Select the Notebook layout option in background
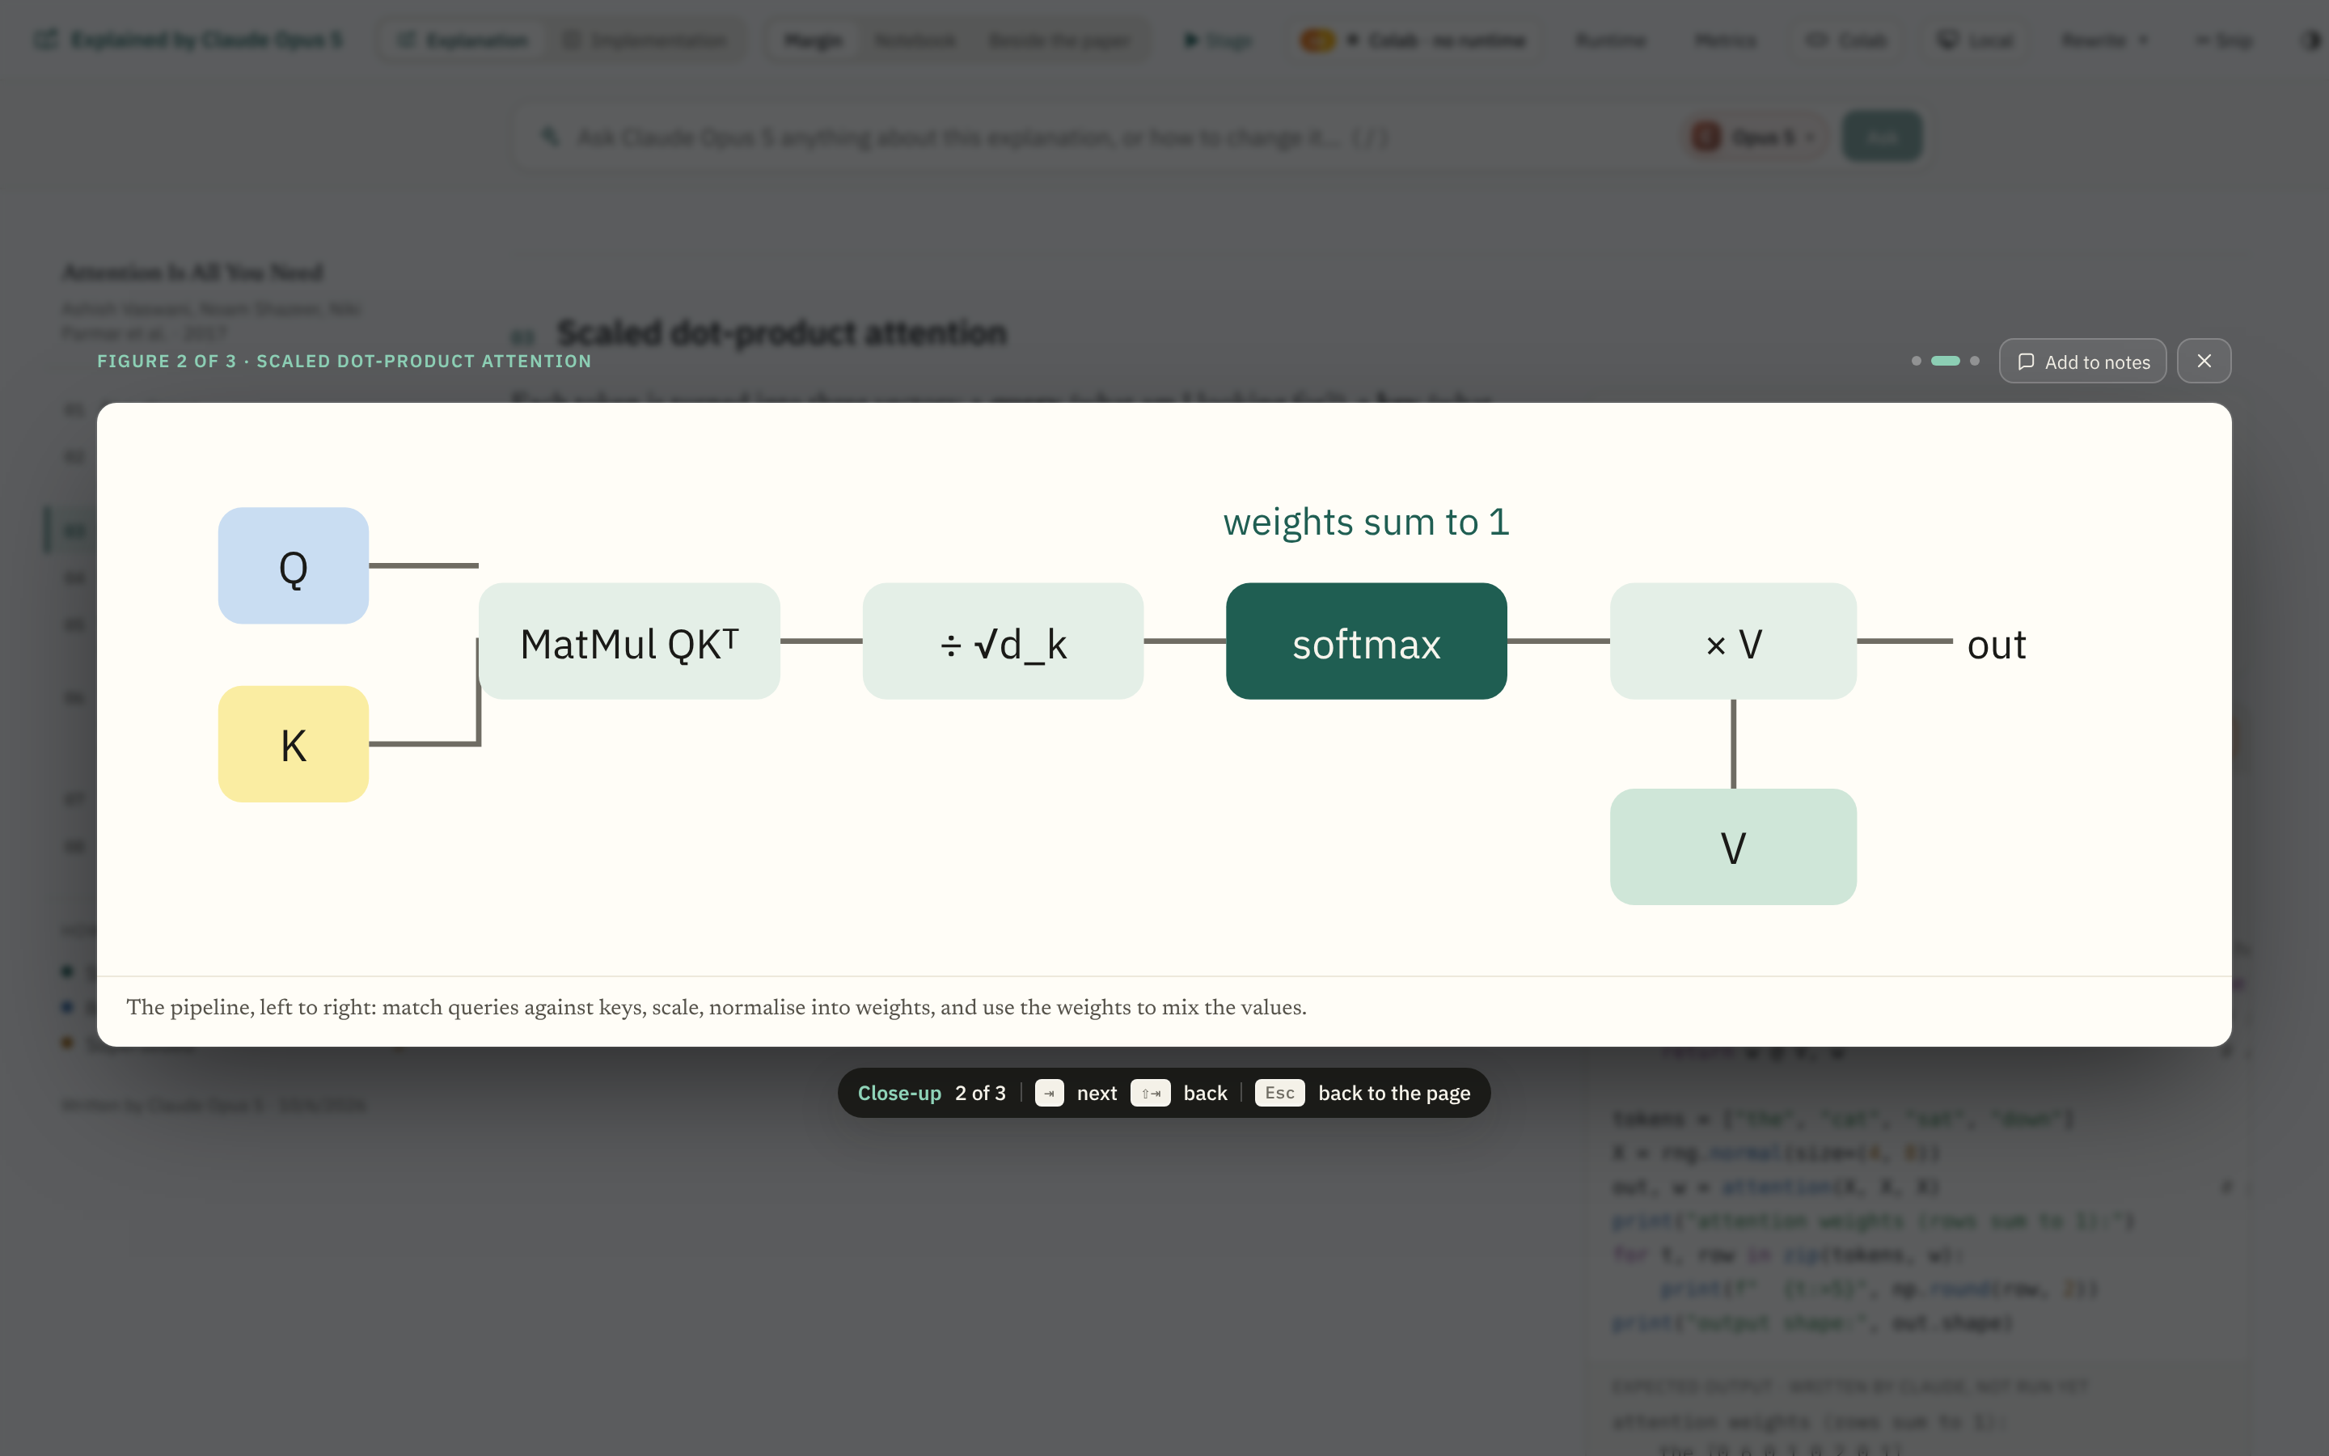The image size is (2329, 1456). coord(915,40)
